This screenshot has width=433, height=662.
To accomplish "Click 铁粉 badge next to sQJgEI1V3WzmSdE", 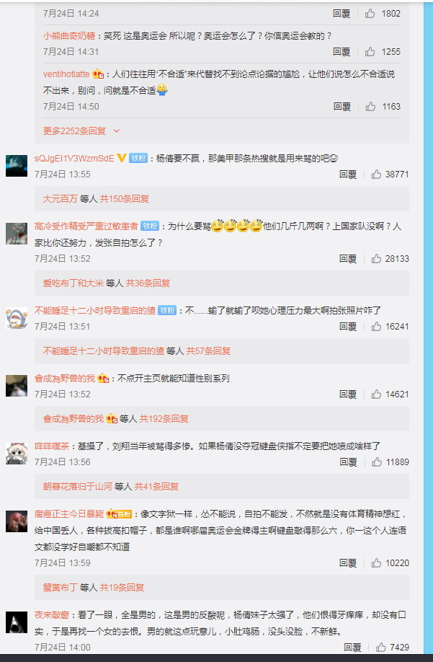I will 138,159.
